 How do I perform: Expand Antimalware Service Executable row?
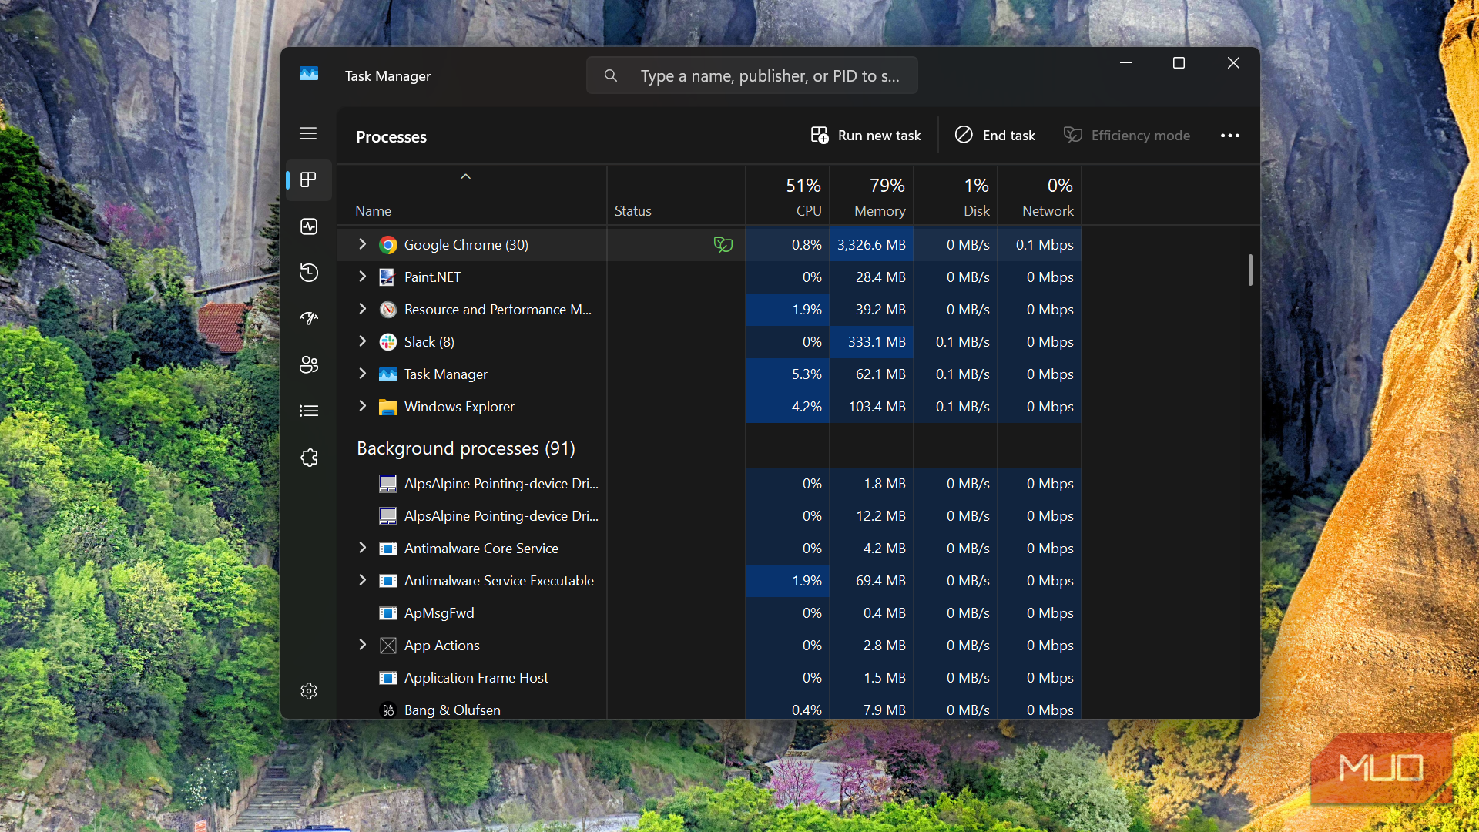point(362,580)
